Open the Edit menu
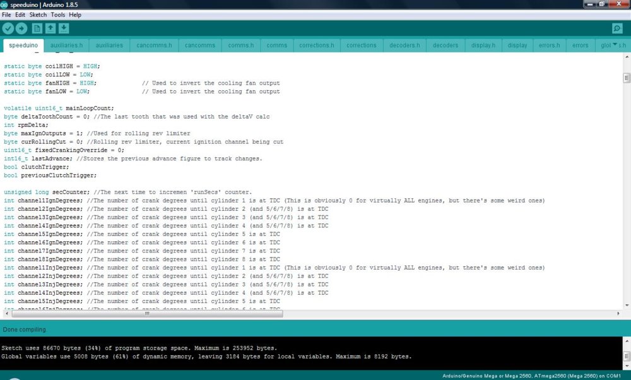 (x=20, y=15)
